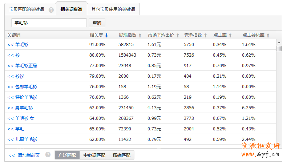This screenshot has width=283, height=162.
Task: Open the 宝贝匹配的关键词 tab
Action: coord(27,9)
